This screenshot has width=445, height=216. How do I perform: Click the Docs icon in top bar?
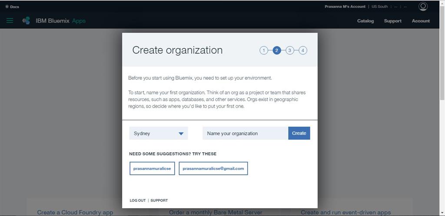click(x=7, y=7)
